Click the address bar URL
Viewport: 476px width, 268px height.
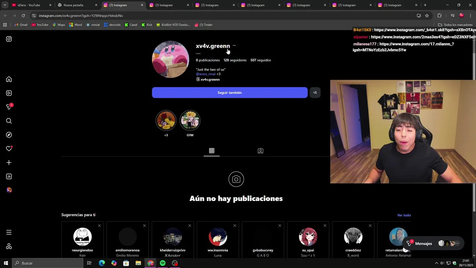81,16
